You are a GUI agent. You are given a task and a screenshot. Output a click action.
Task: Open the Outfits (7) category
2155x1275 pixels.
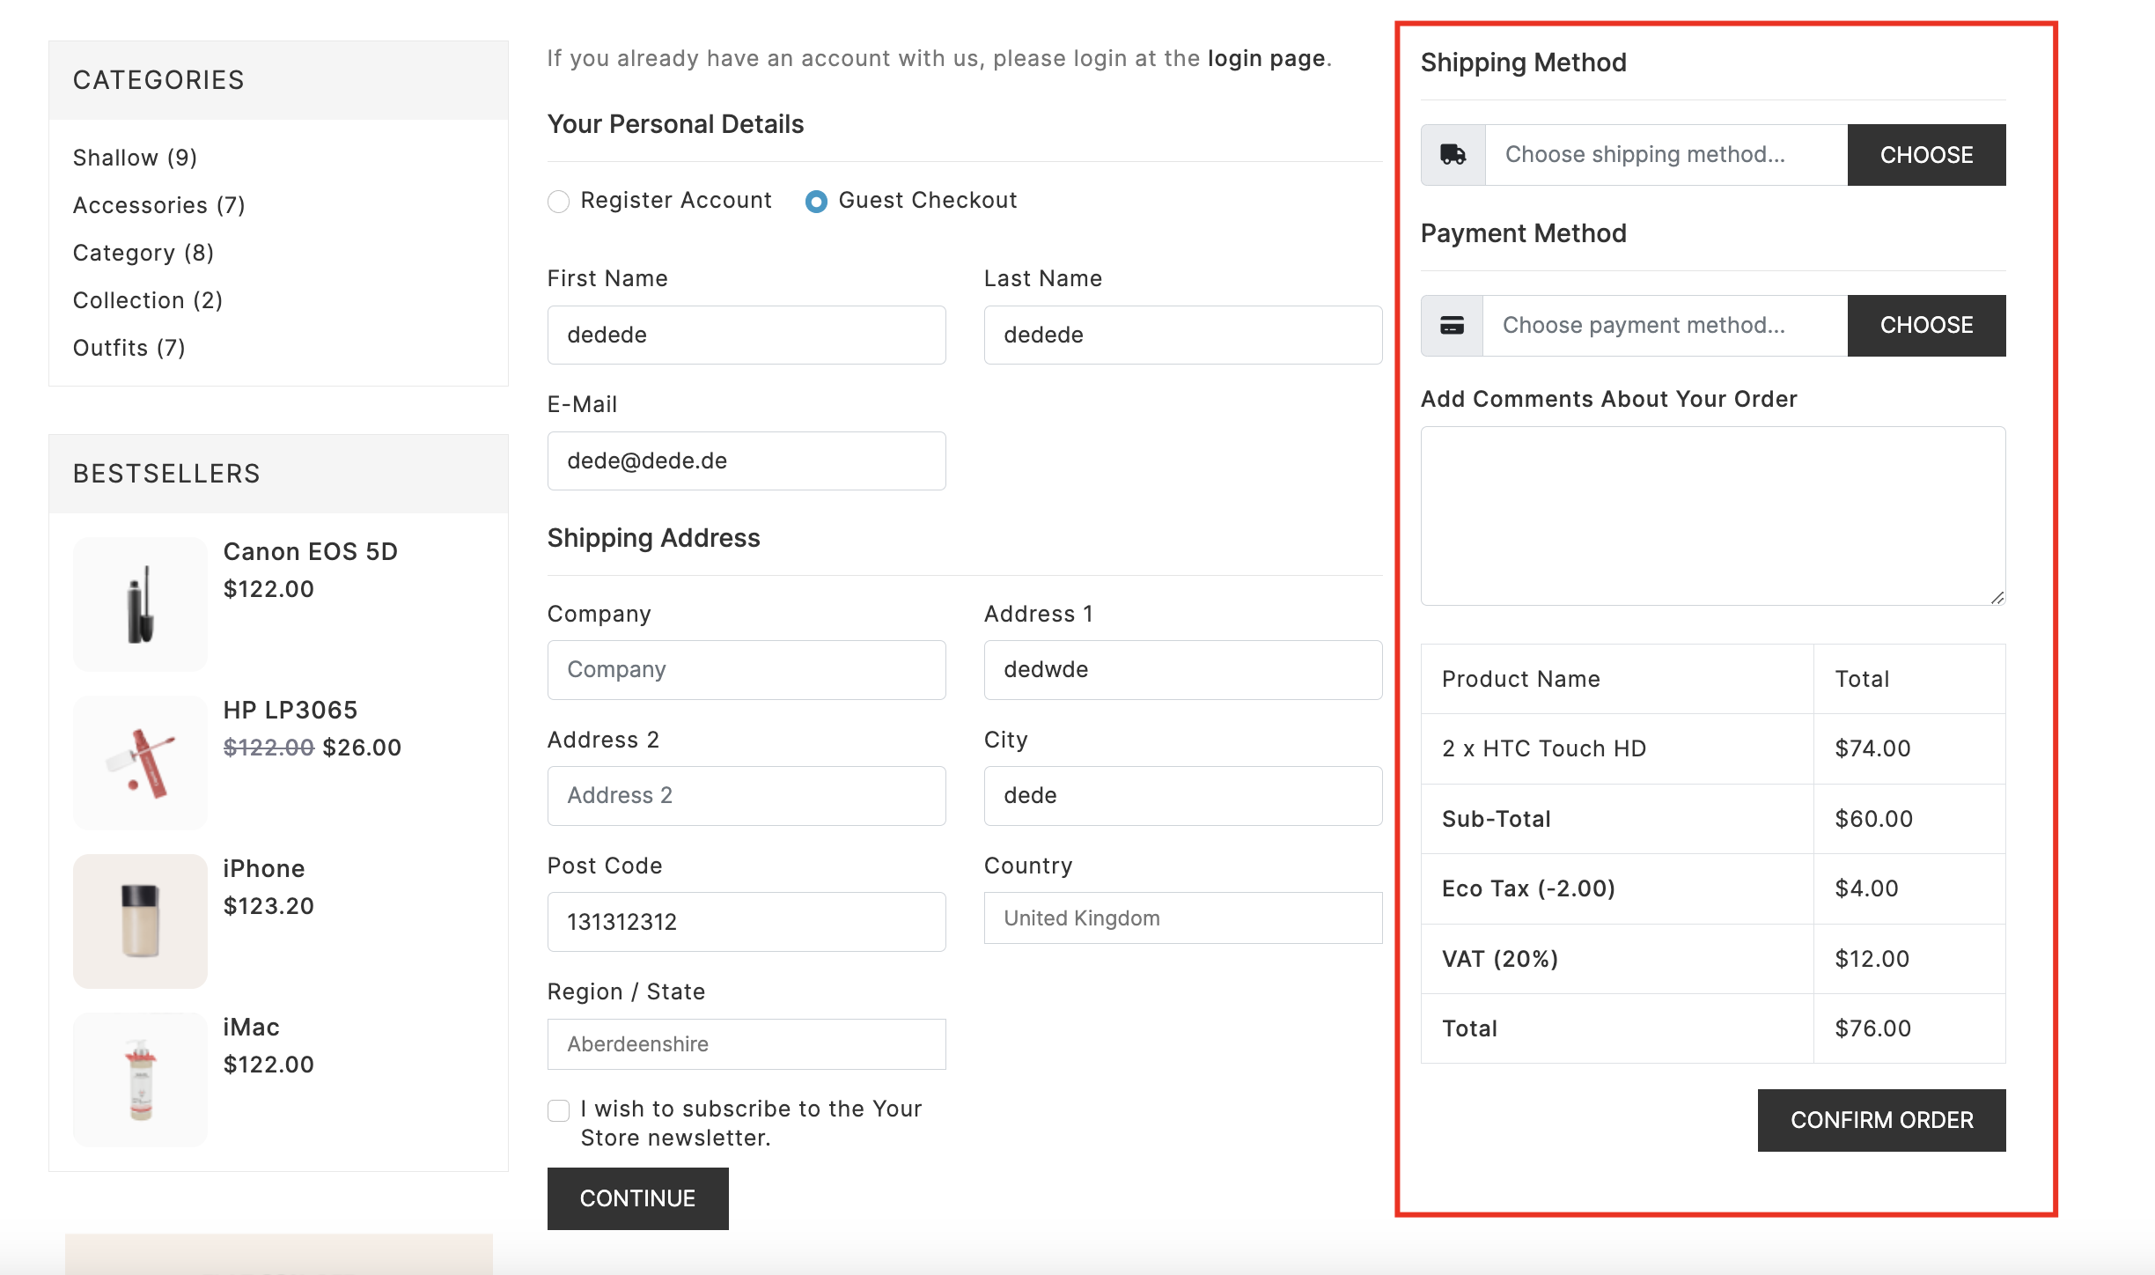click(x=129, y=348)
